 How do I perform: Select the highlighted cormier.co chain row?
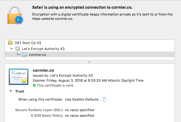pos(90,54)
